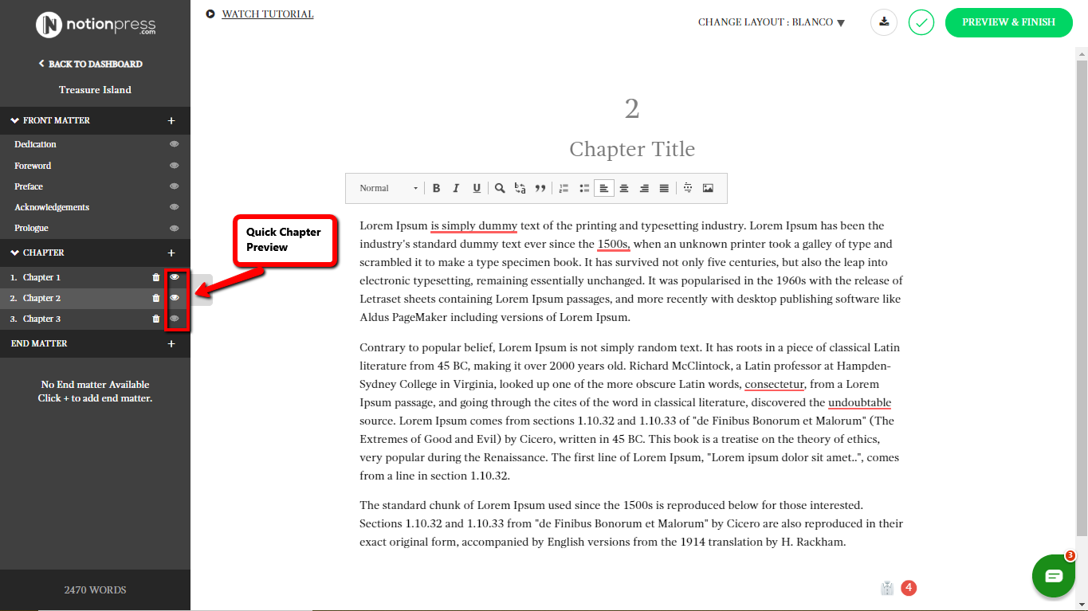Image resolution: width=1088 pixels, height=611 pixels.
Task: Toggle Dedication preview eye icon
Action: point(175,144)
